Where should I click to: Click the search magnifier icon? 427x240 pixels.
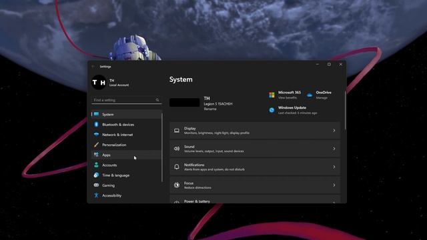click(157, 100)
